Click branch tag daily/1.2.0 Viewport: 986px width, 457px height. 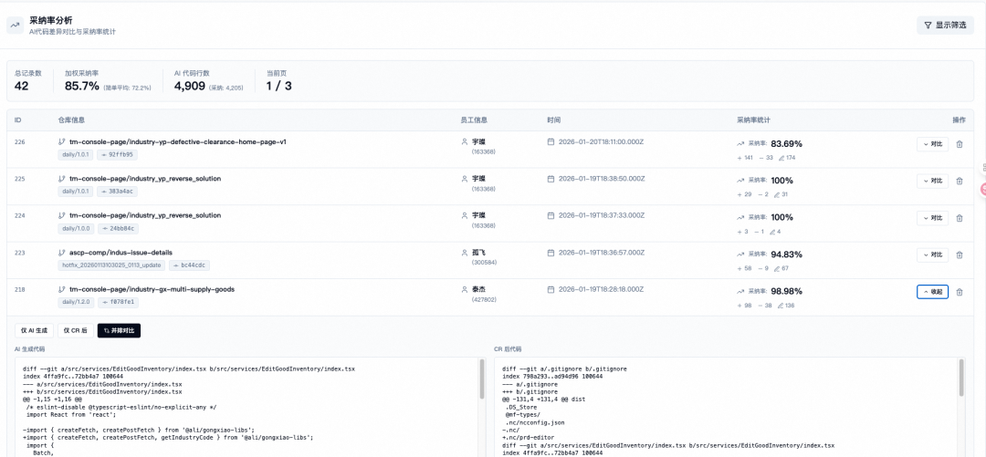point(76,302)
